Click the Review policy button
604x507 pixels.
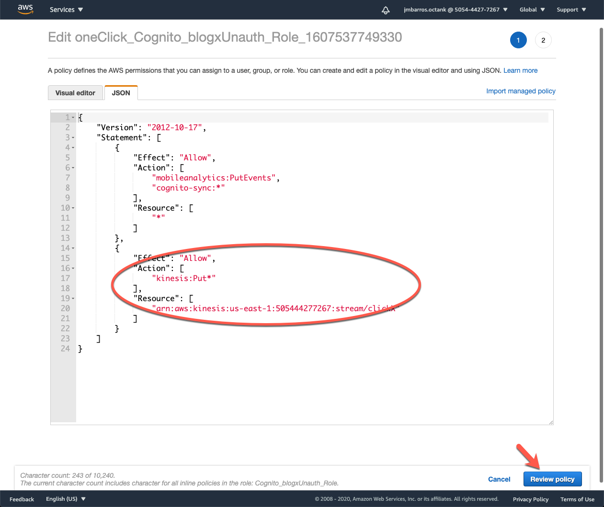552,479
